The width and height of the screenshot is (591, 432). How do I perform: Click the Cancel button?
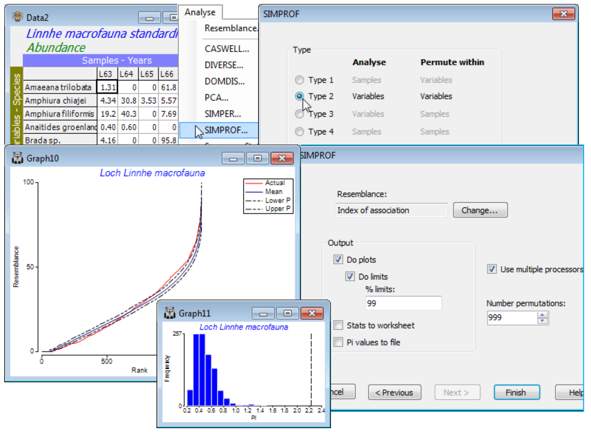click(343, 392)
